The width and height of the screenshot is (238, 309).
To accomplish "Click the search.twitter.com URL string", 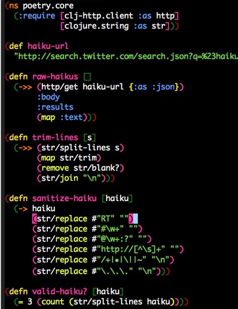I will (126, 56).
